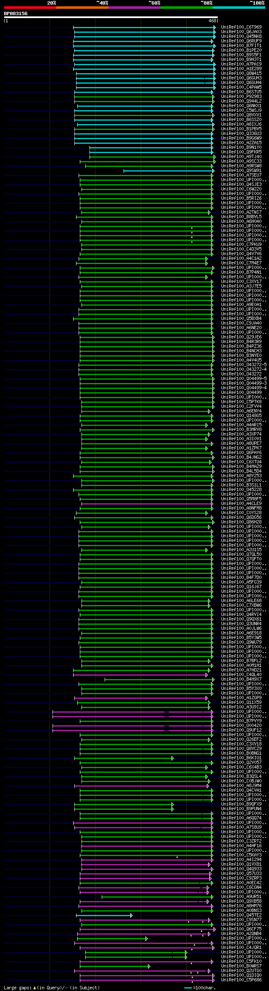This screenshot has height=991, width=269.
Task: Select subject label UniRef100_C5KAY3
Action: point(241,855)
